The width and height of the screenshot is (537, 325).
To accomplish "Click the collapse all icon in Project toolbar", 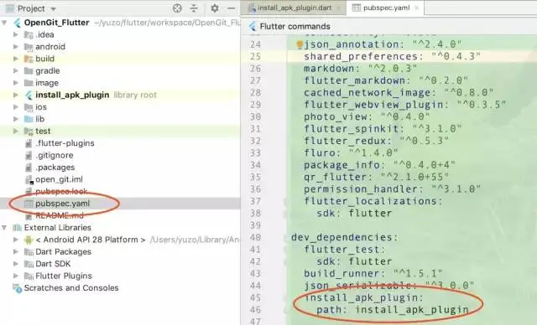I will pos(194,8).
